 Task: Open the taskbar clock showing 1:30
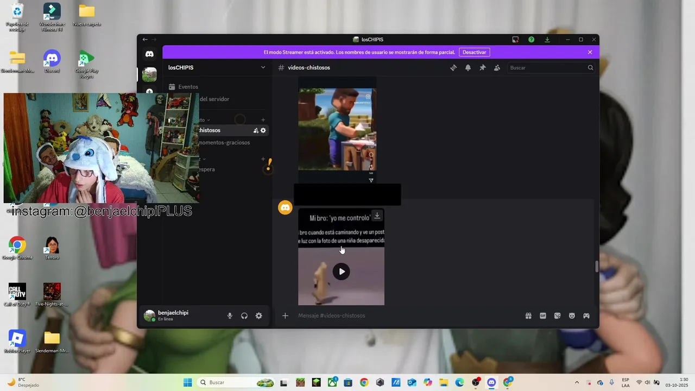677,382
